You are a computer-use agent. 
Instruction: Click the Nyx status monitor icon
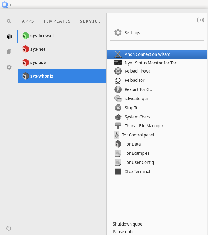point(118,63)
